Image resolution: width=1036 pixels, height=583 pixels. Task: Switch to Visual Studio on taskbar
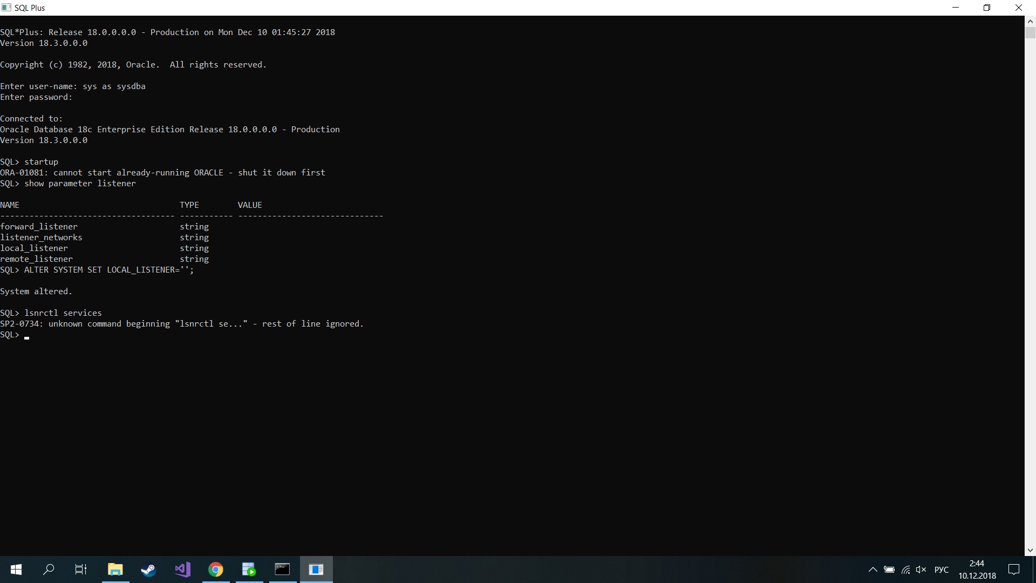pyautogui.click(x=182, y=570)
